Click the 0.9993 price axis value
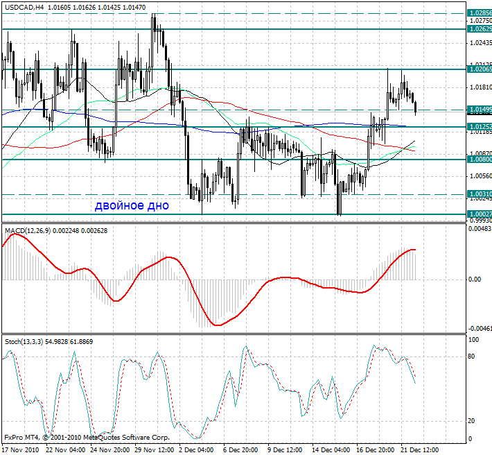This screenshot has height=455, width=492. [x=480, y=221]
